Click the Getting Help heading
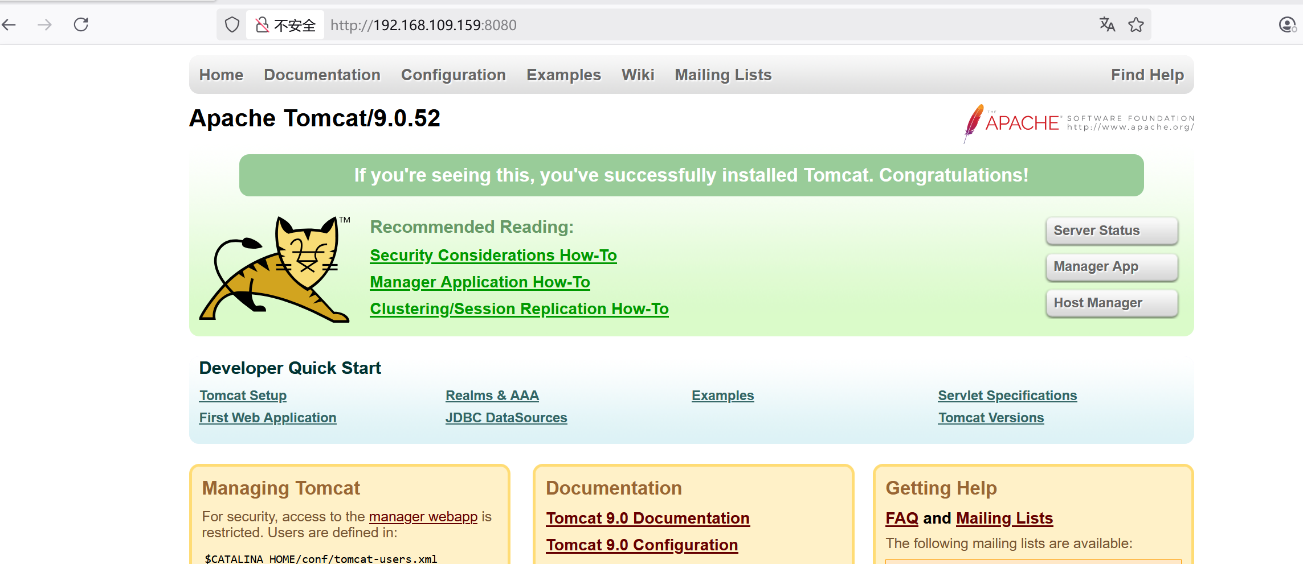The image size is (1303, 564). pyautogui.click(x=941, y=488)
